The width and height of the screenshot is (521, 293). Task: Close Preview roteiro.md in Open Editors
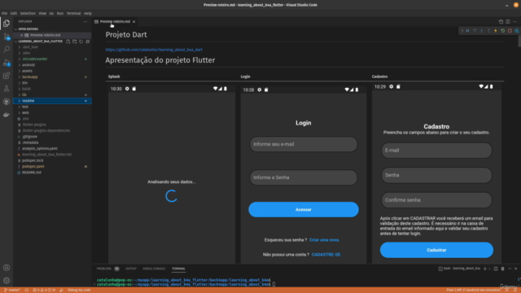click(22, 35)
